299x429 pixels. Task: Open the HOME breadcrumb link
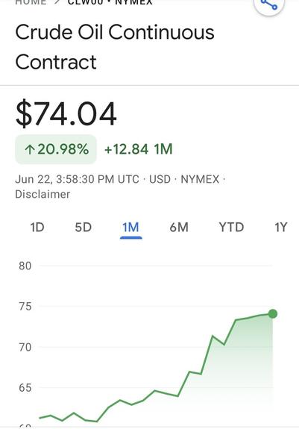[31, 2]
